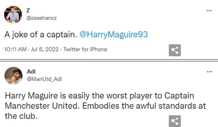The width and height of the screenshot is (218, 127).
Task: Select the "Twitter for iPhone" source label
Action: click(x=85, y=49)
